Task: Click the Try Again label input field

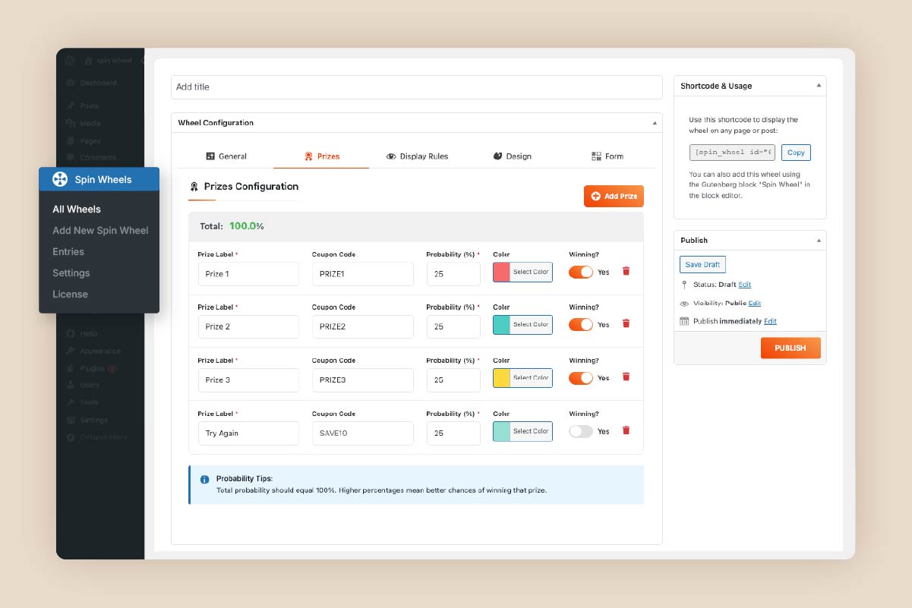Action: [248, 433]
